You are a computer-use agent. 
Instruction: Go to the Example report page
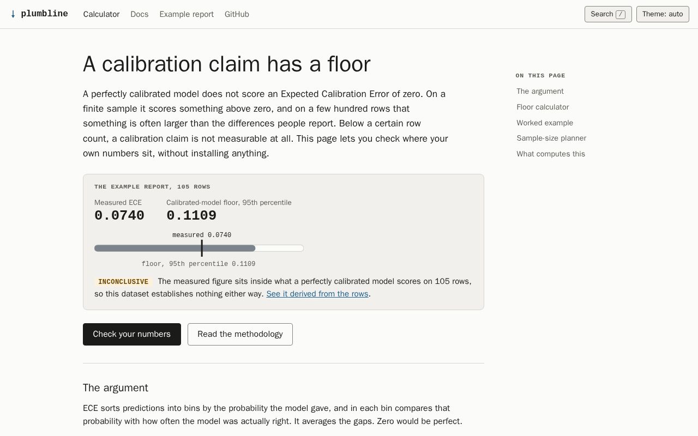[x=186, y=14]
